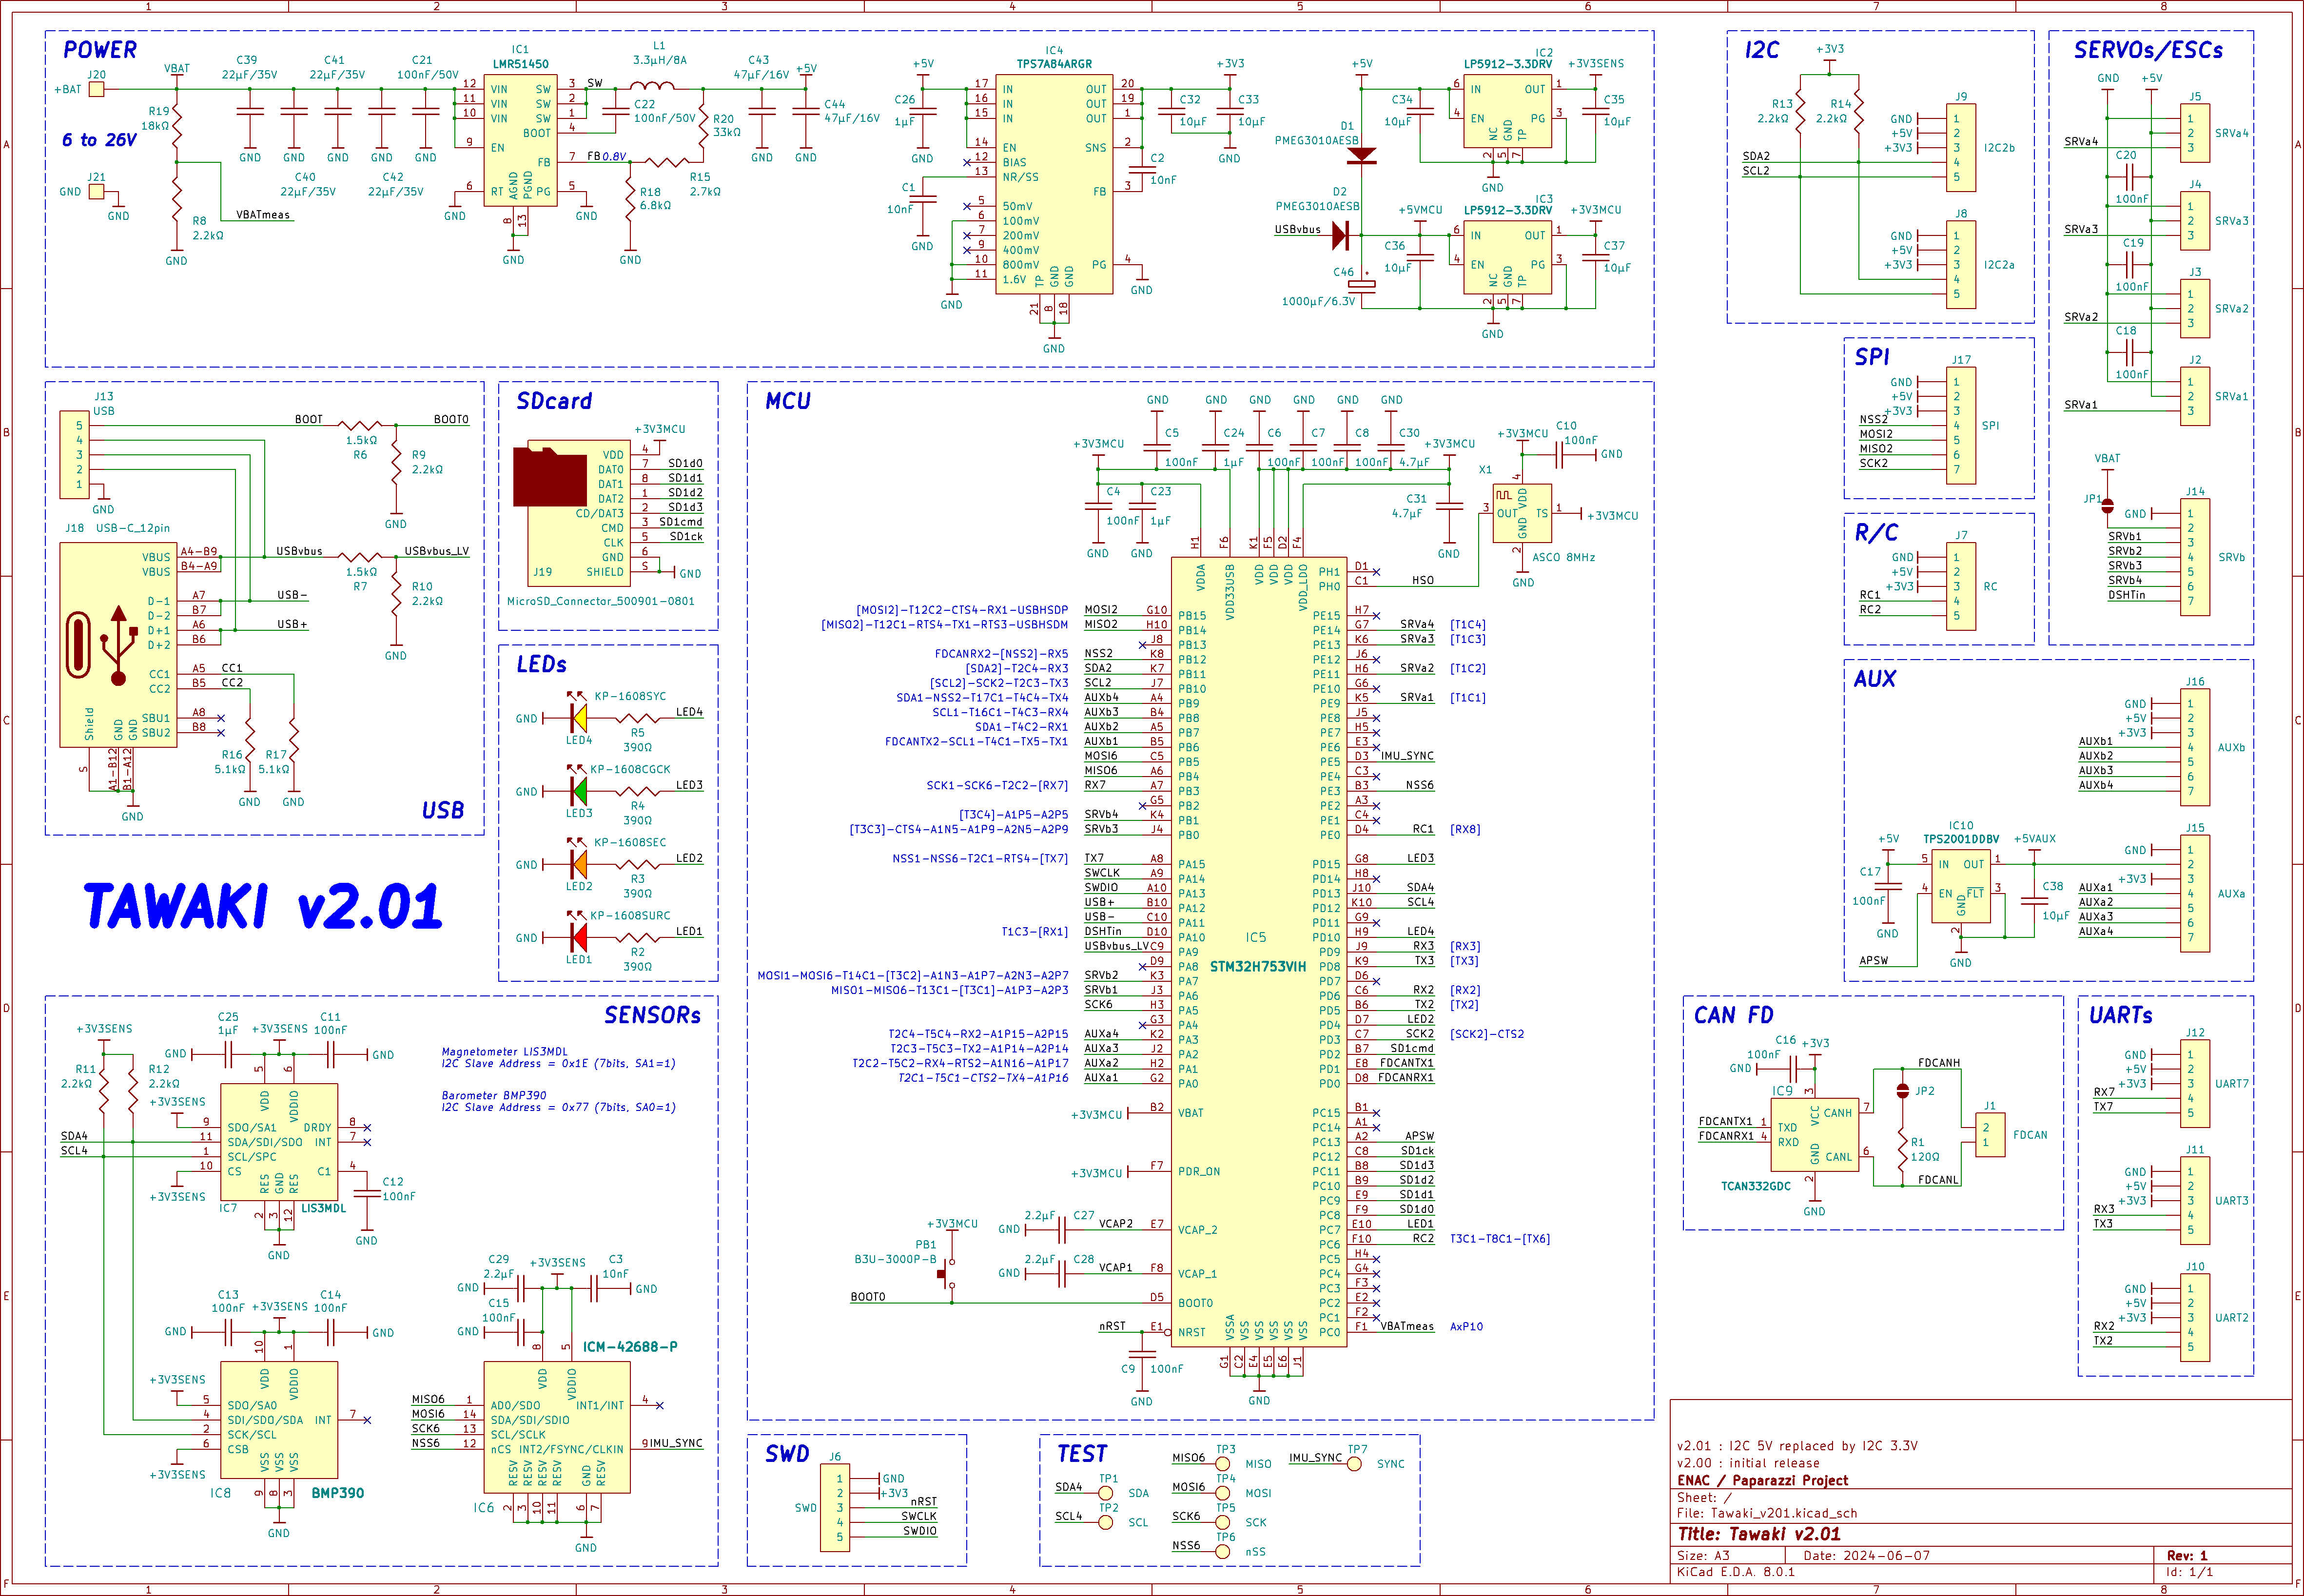Select jumper JP2 in CAN FD block
The image size is (2304, 1596).
(x=1903, y=1091)
